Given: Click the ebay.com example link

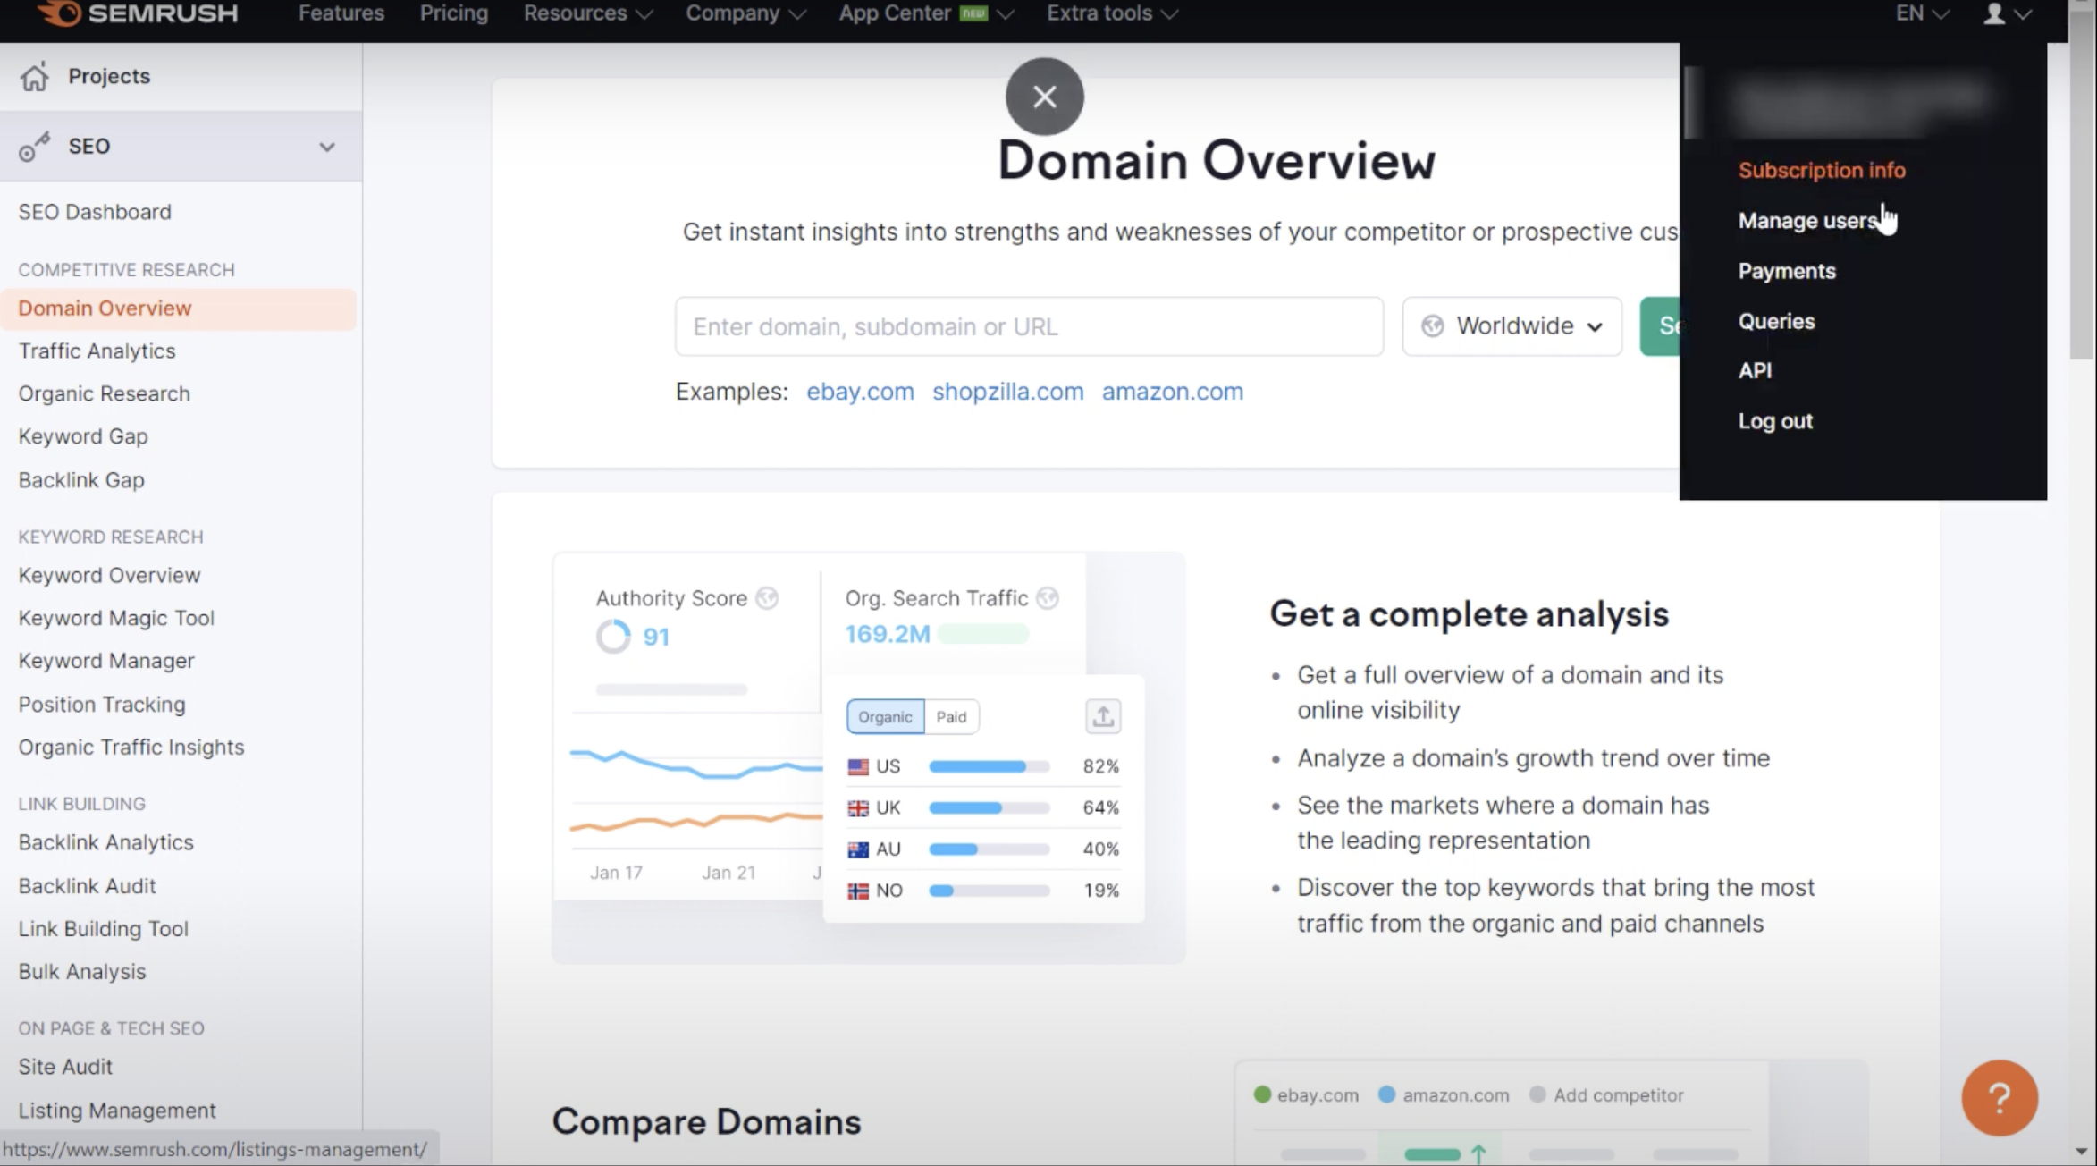Looking at the screenshot, I should [x=860, y=392].
